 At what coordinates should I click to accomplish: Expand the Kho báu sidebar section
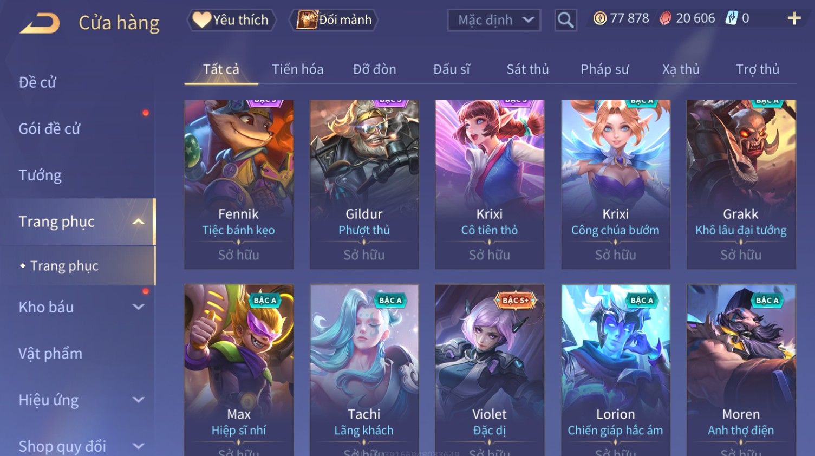pos(139,307)
